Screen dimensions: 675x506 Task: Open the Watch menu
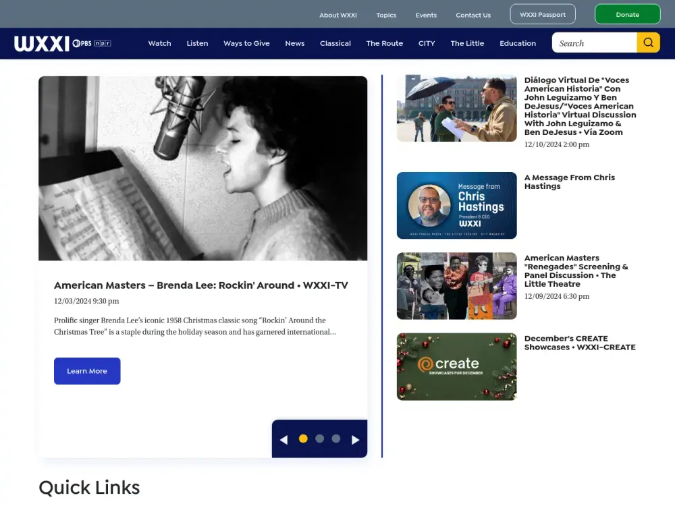pos(159,43)
